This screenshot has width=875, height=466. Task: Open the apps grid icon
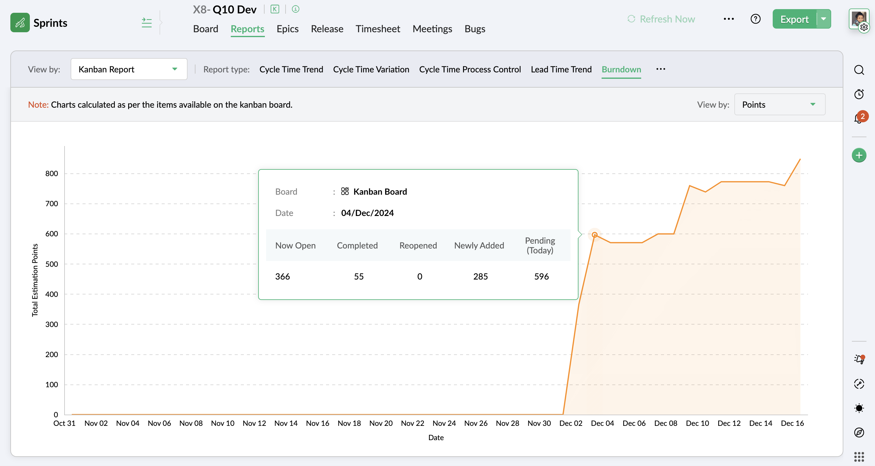[859, 457]
